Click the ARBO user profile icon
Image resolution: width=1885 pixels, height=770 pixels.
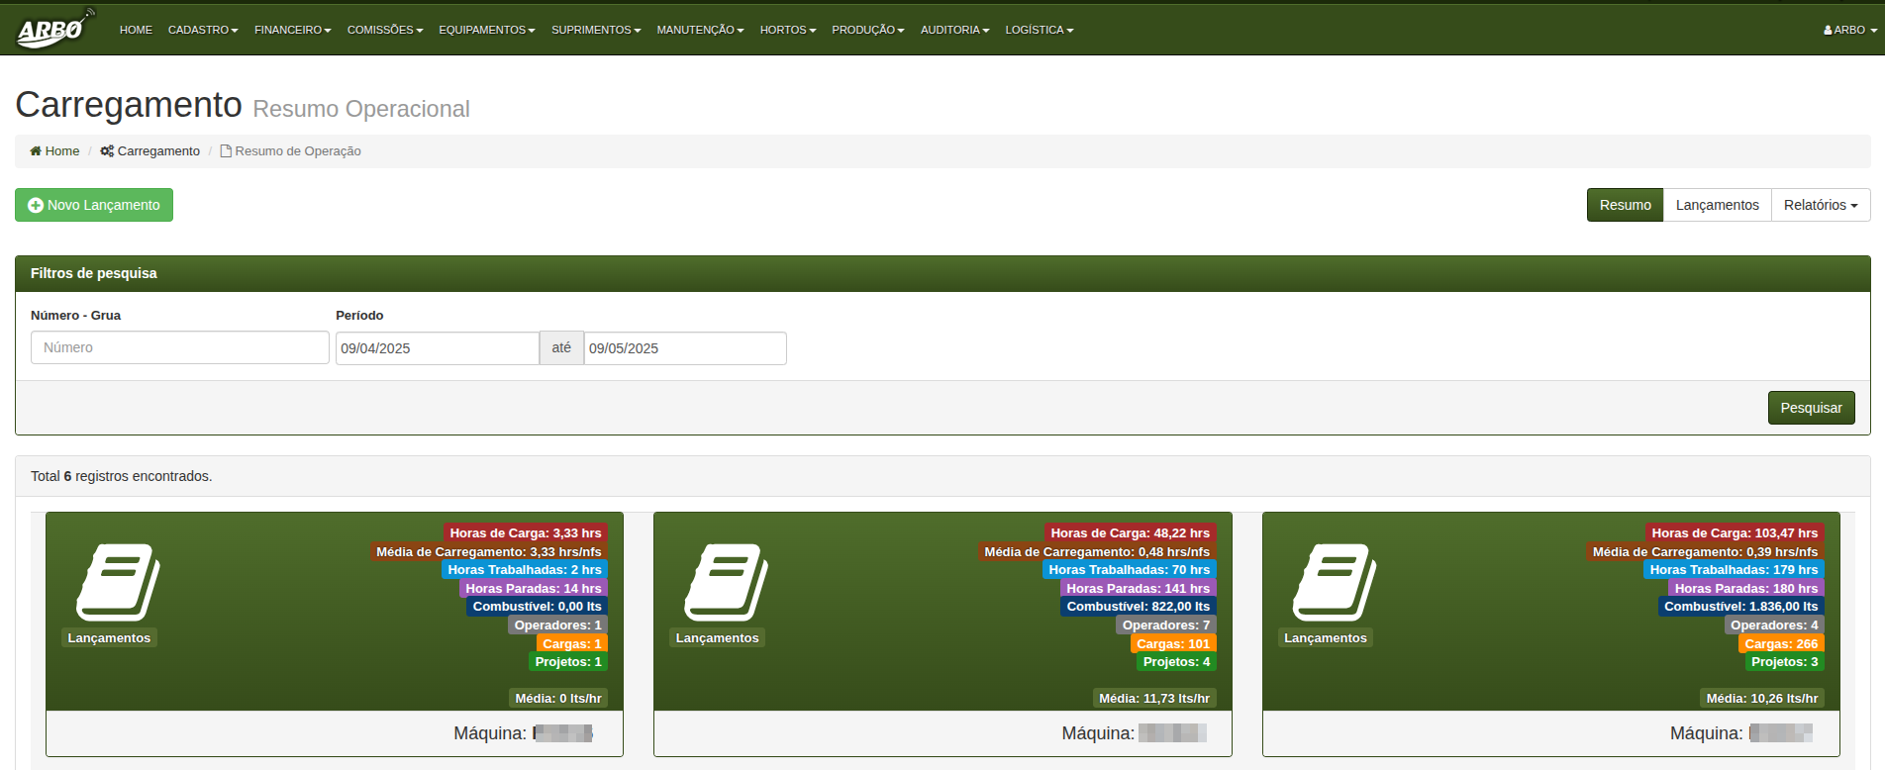click(x=1828, y=31)
